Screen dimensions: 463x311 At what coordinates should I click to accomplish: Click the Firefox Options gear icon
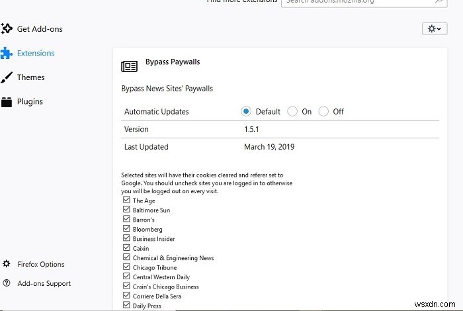click(x=7, y=264)
